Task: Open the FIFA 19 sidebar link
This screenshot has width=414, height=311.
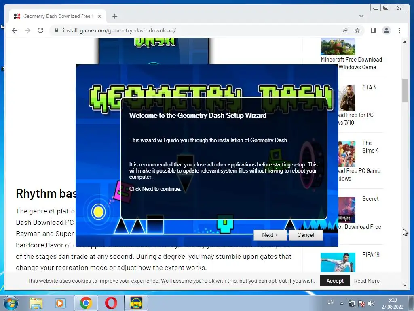Action: (371, 254)
